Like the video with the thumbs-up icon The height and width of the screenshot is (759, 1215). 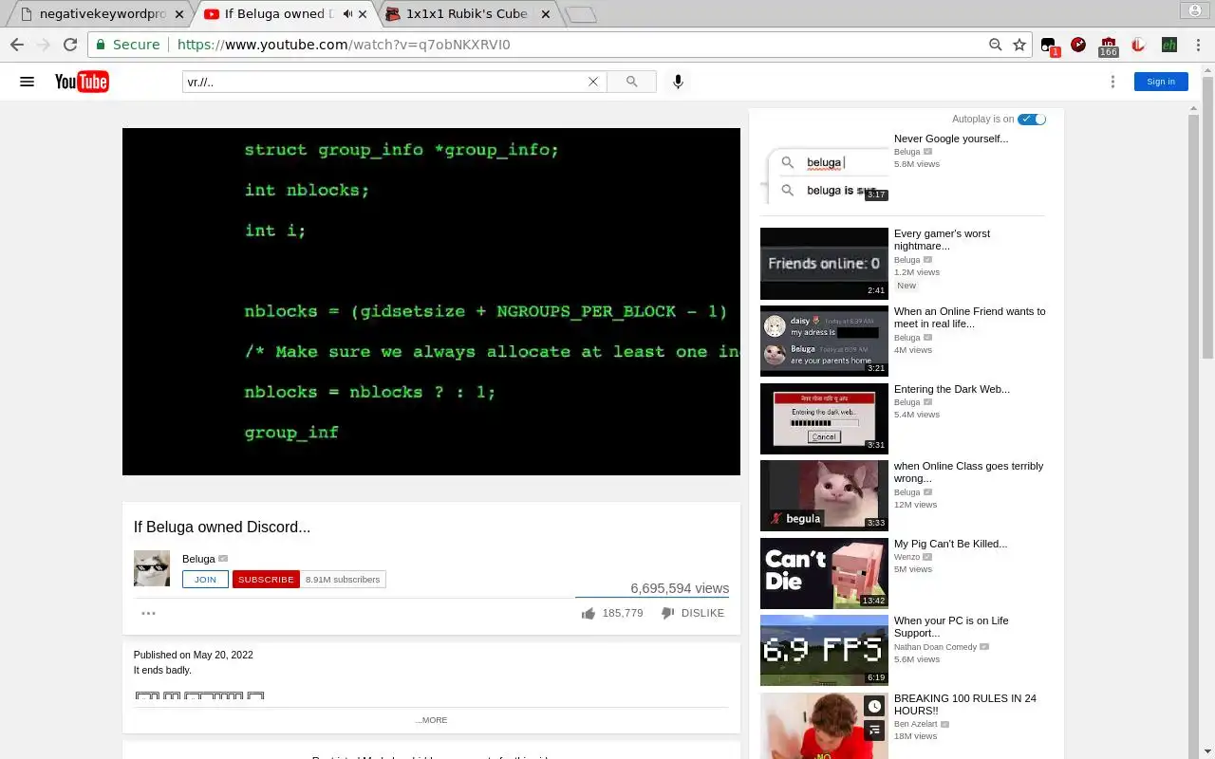[x=589, y=613]
